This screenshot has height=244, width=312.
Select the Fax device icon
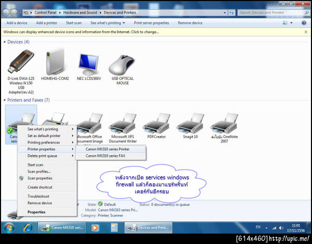[55, 119]
